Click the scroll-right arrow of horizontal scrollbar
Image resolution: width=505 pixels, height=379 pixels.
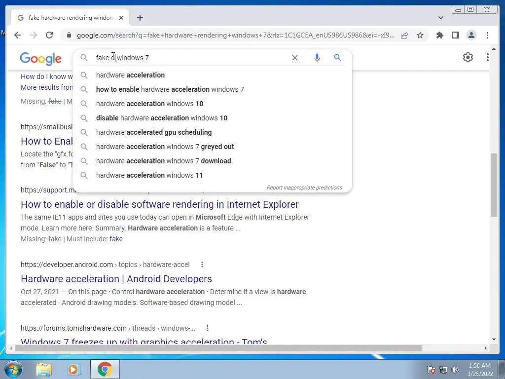[x=486, y=348]
